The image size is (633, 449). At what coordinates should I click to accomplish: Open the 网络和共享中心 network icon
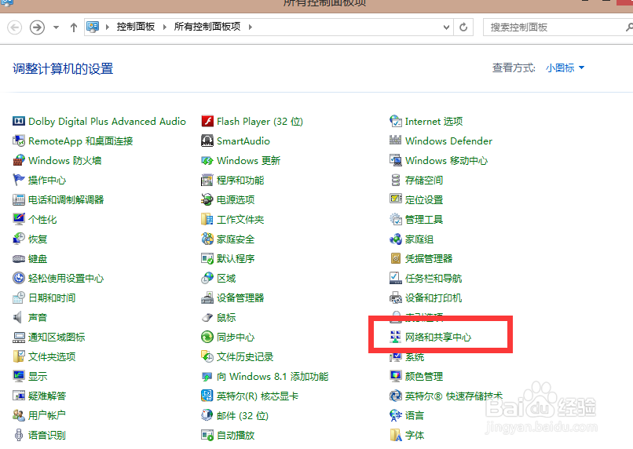pos(396,337)
